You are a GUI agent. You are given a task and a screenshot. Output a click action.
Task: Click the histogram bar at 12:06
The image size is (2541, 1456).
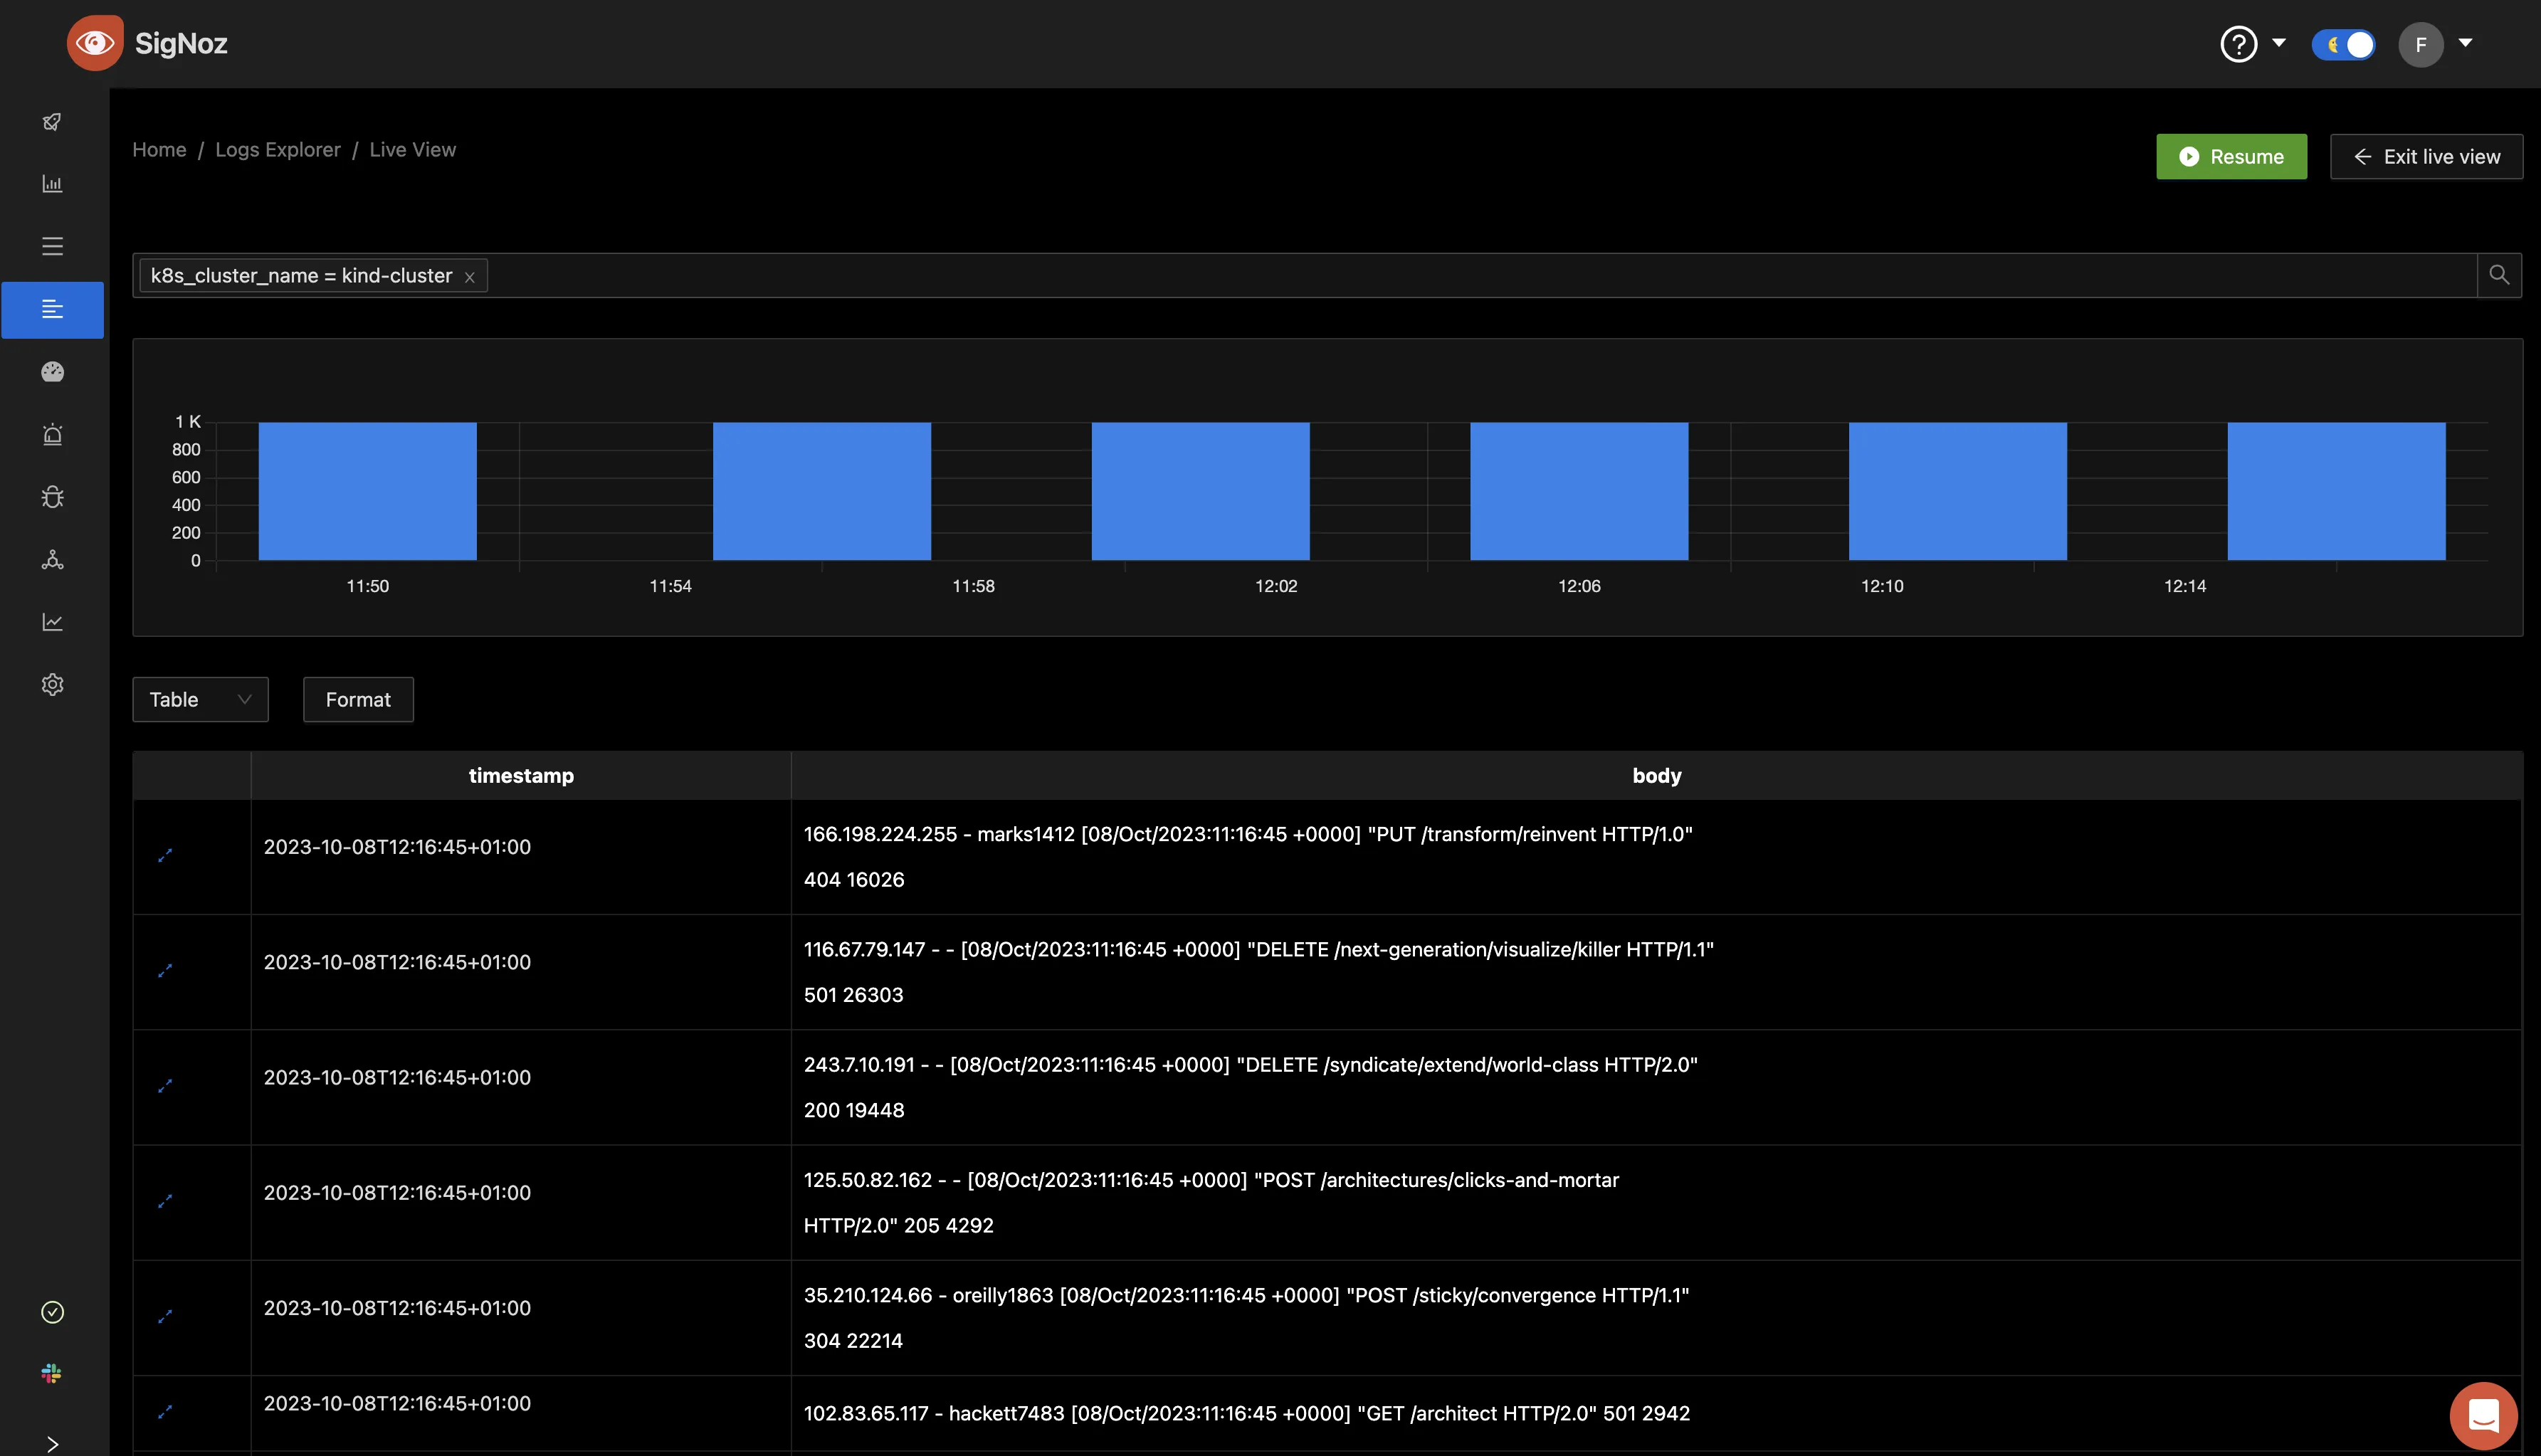pyautogui.click(x=1579, y=491)
